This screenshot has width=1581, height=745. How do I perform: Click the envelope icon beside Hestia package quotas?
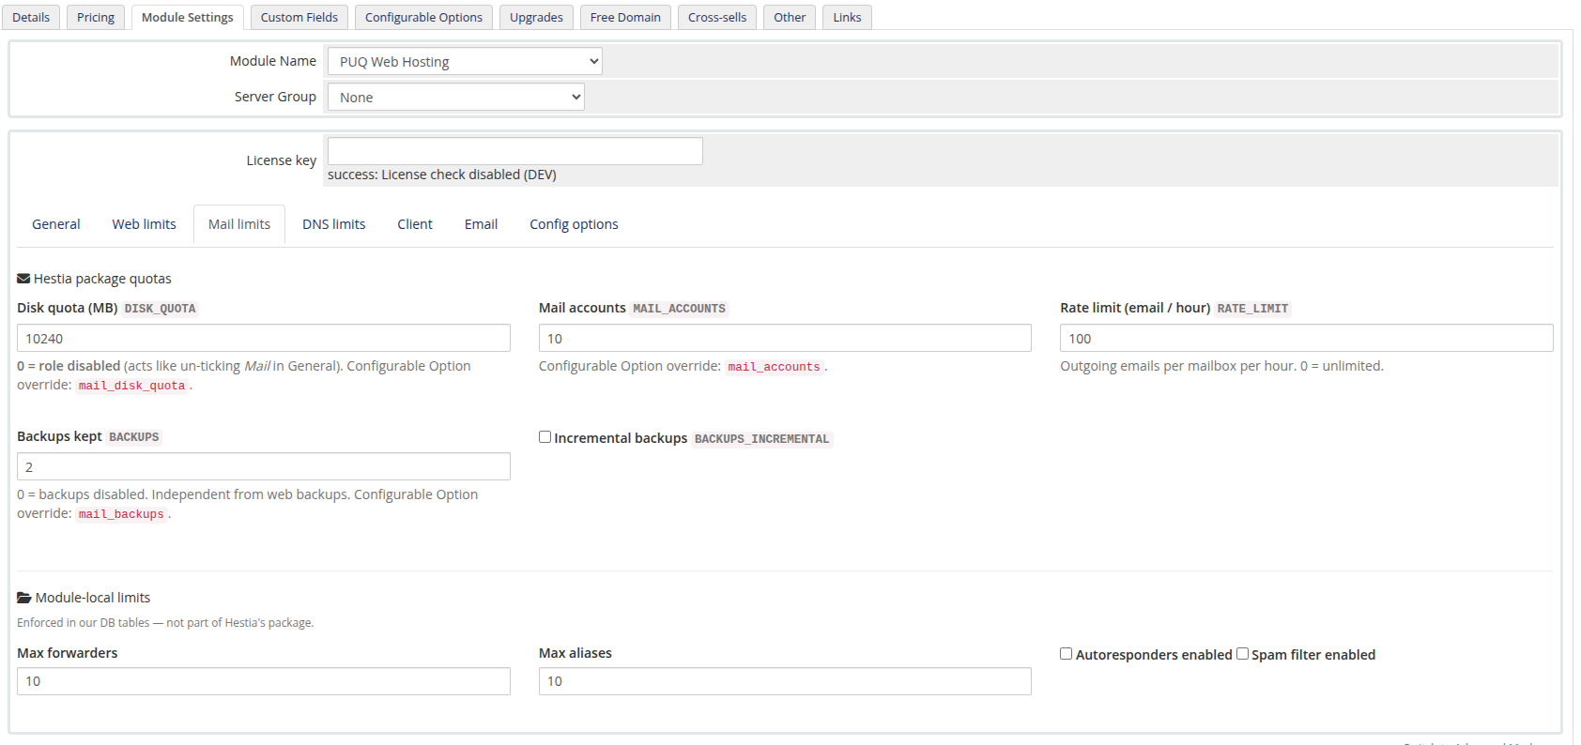coord(23,279)
